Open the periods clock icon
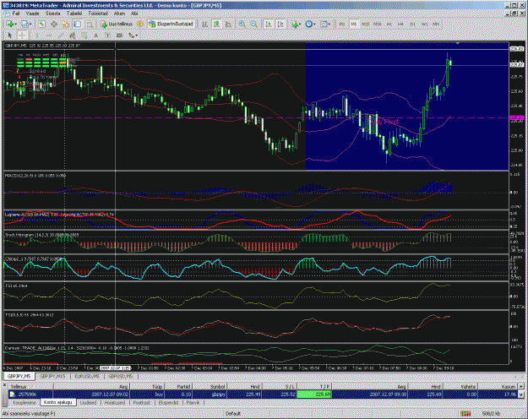Image resolution: width=528 pixels, height=419 pixels. [309, 24]
